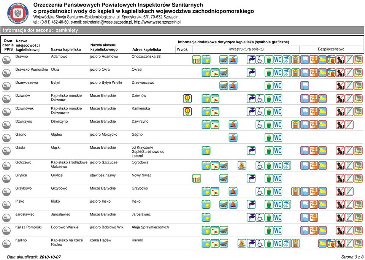
Task: Click the trash bin icon for Drzewoszewo
Action: tap(269, 86)
